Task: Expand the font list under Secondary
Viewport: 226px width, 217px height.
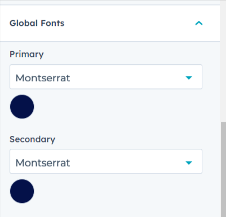Action: pyautogui.click(x=106, y=161)
